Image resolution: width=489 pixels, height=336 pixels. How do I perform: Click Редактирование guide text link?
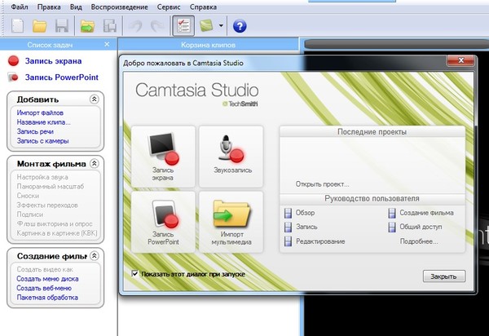(320, 241)
